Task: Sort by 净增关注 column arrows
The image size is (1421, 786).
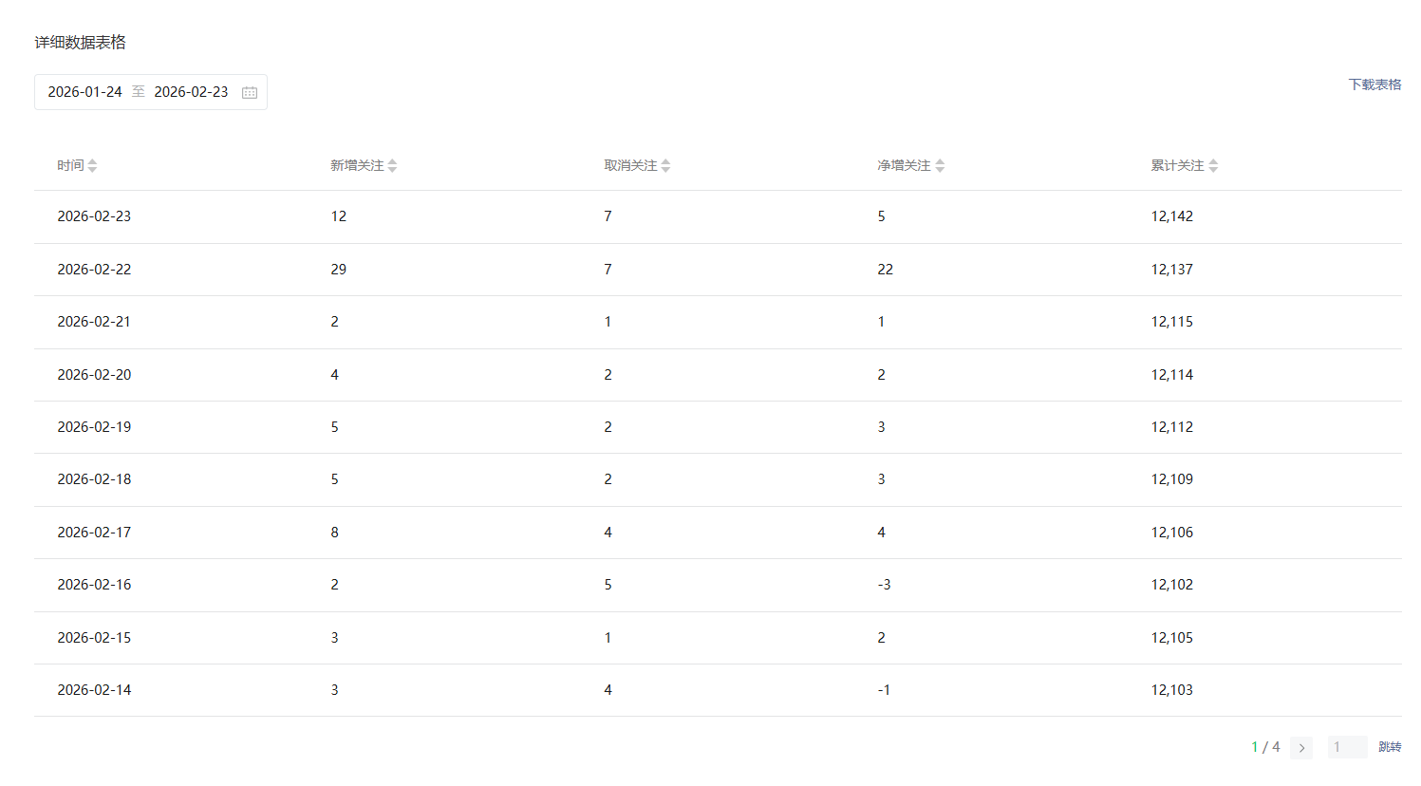Action: (x=940, y=166)
